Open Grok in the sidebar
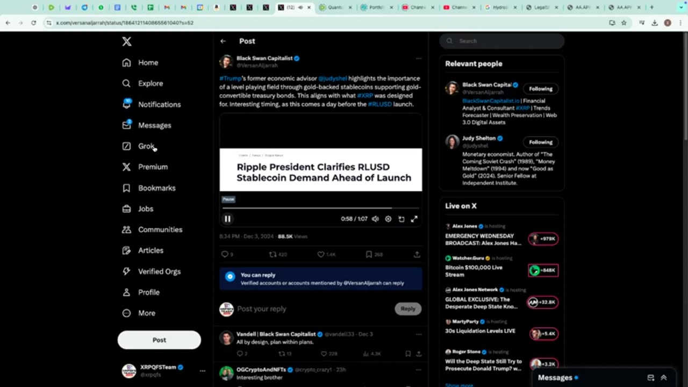 pyautogui.click(x=139, y=146)
